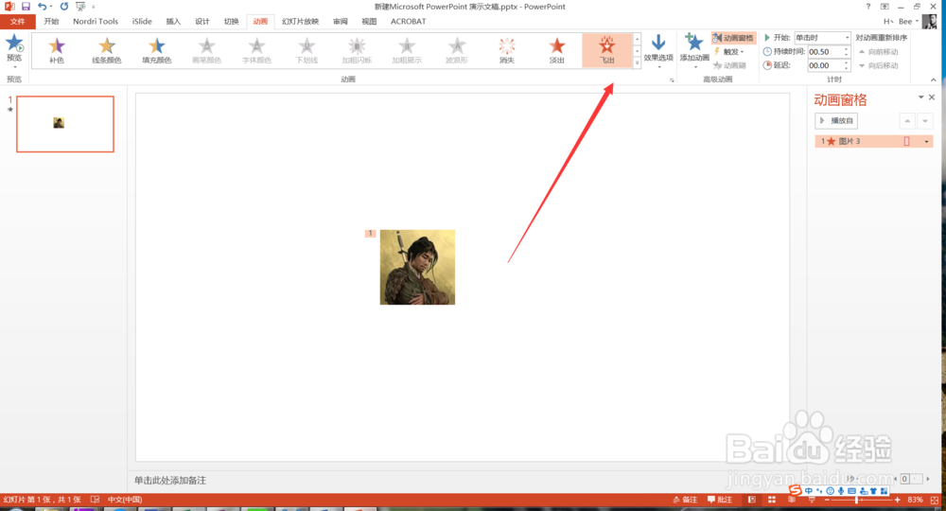Open dropdown arrow for 图片 3 animation entry
The height and width of the screenshot is (511, 946).
927,141
